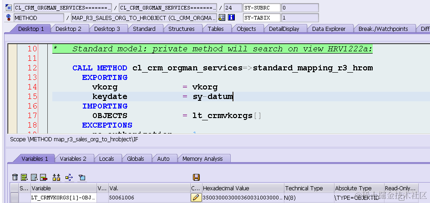Open the Memory Analysis tab
Image resolution: width=430 pixels, height=203 pixels.
pos(202,158)
